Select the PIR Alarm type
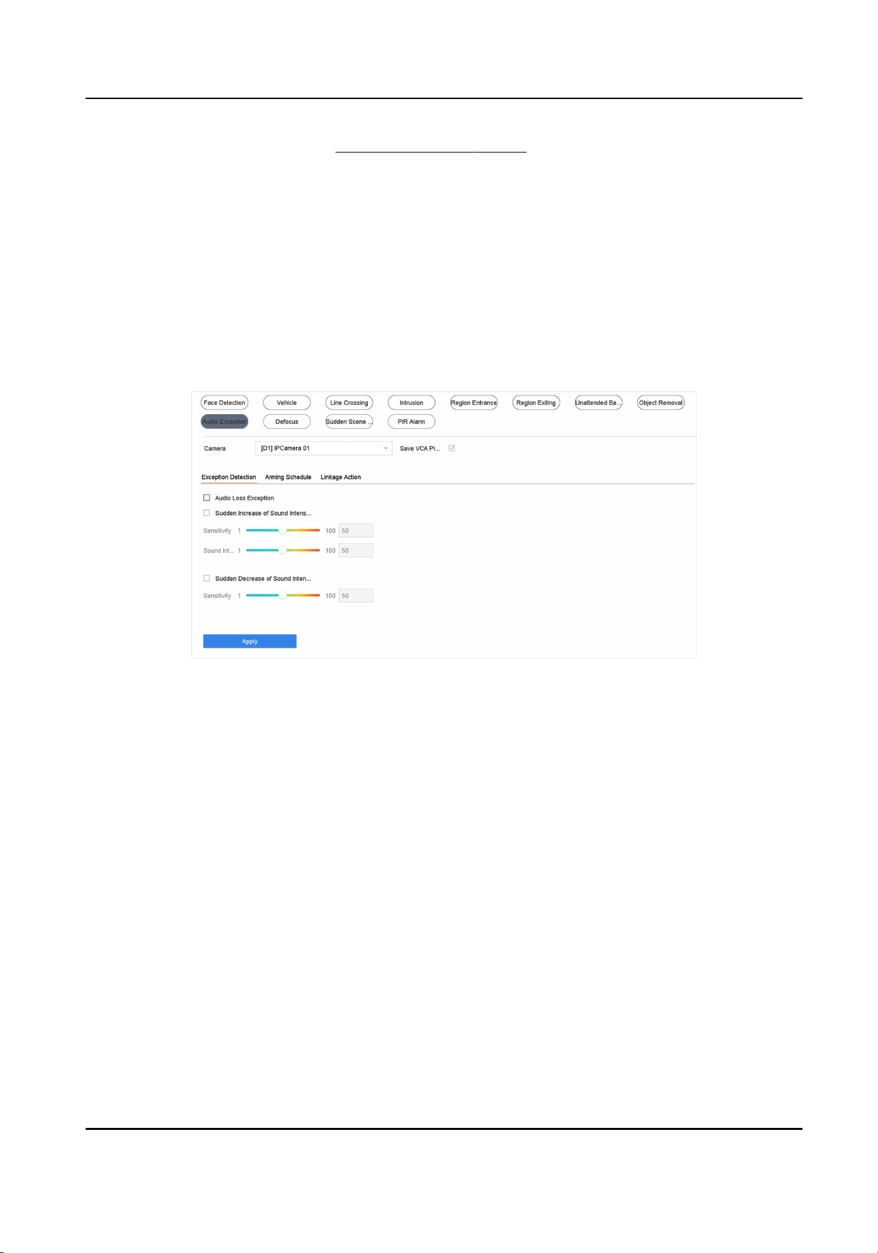Viewport: 878px width, 1253px height. [x=411, y=421]
